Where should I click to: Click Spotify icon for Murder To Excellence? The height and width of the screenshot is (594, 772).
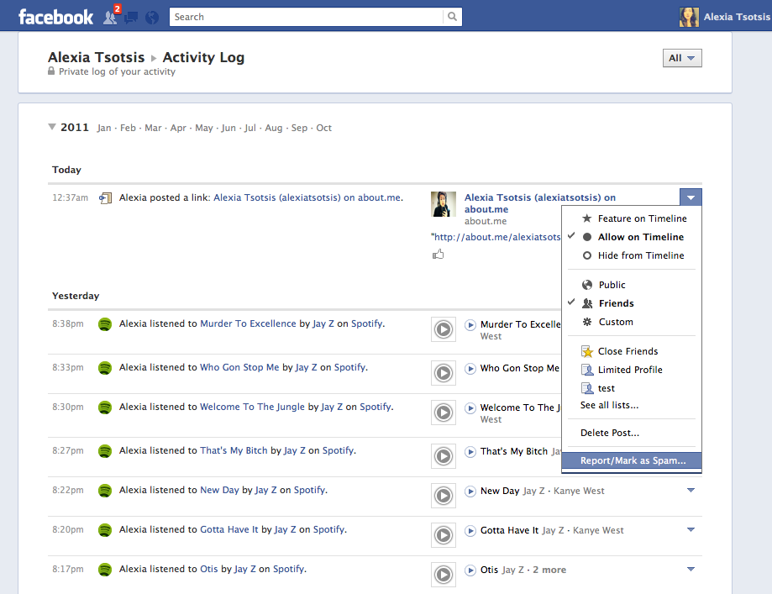click(x=105, y=324)
